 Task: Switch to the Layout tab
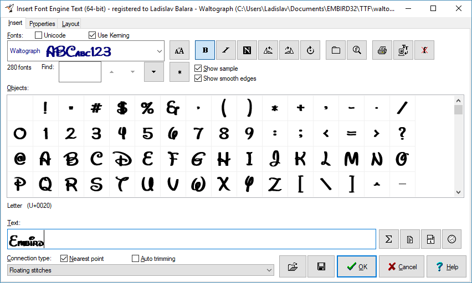click(x=70, y=24)
